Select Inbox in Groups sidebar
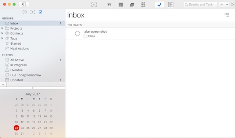 (33, 23)
